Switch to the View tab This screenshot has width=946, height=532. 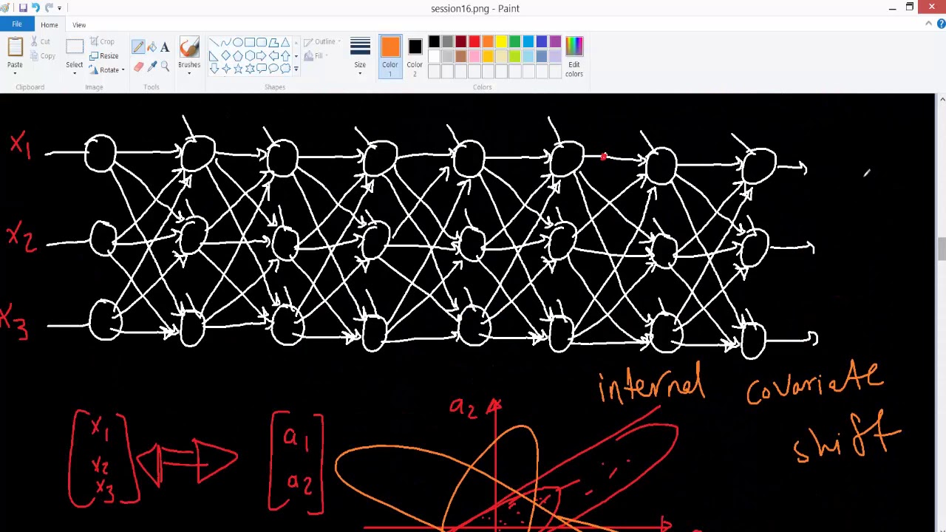[x=79, y=25]
